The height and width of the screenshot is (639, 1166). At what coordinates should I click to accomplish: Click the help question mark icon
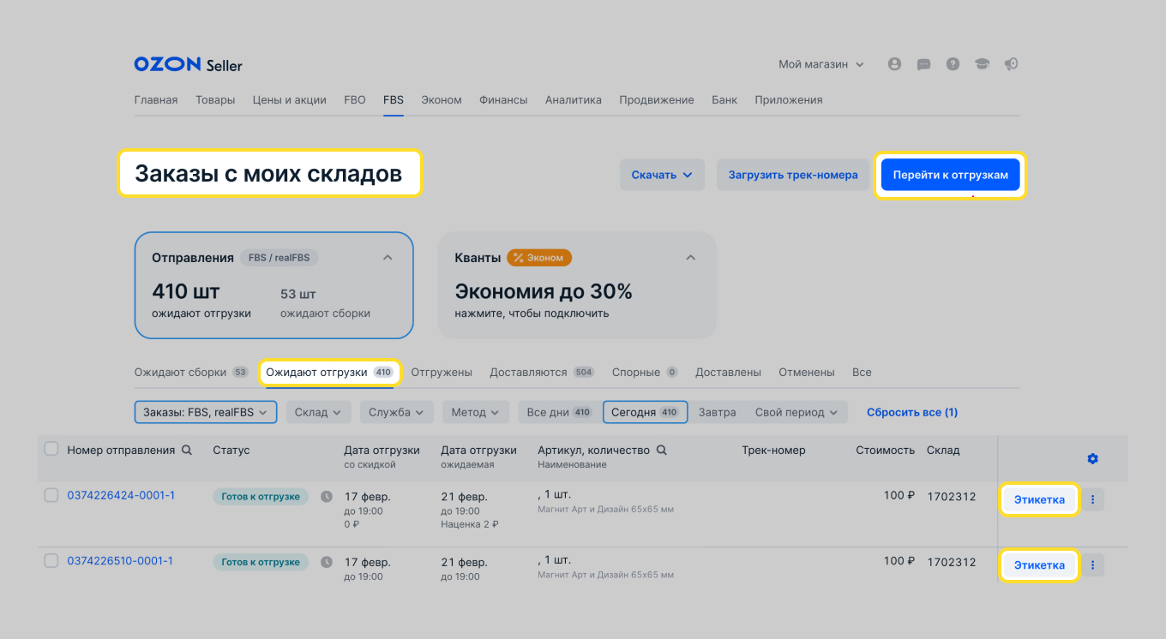click(x=953, y=63)
